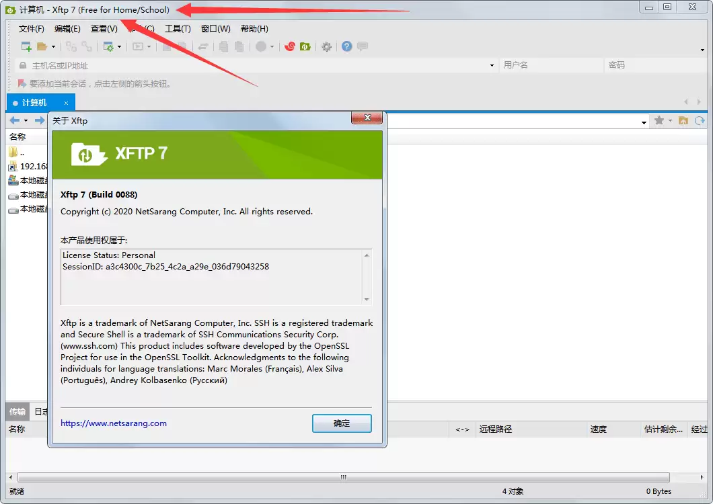Click the speech-bubble feedback icon

point(363,46)
